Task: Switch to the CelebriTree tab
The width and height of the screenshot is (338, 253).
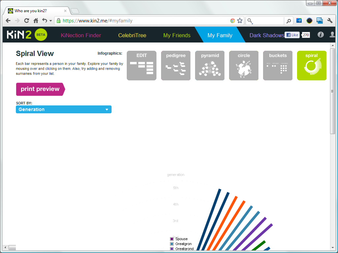Action: [132, 35]
